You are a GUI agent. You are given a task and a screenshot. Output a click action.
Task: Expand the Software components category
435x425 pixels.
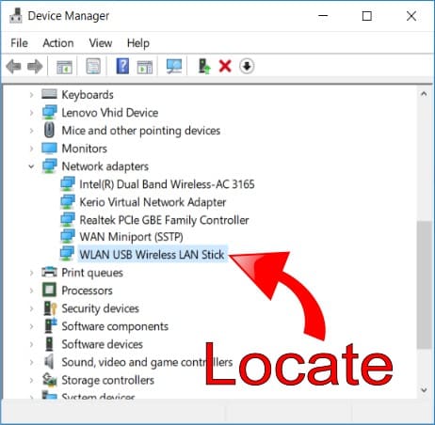31,326
